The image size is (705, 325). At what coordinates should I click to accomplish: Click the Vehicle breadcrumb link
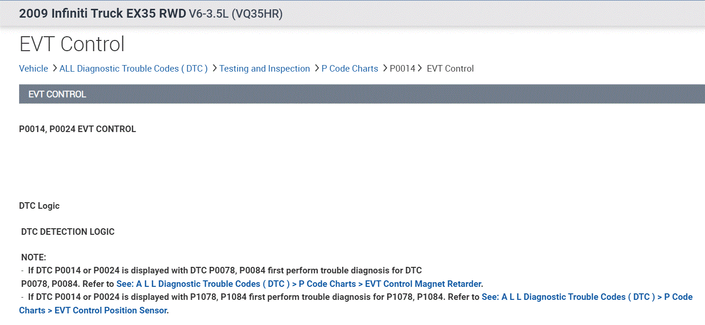(x=33, y=69)
